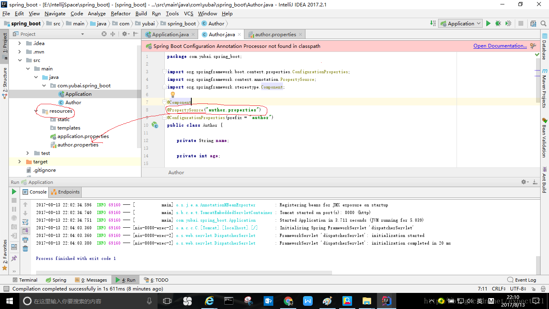Click the taskbar search box
The width and height of the screenshot is (549, 309).
point(88,301)
